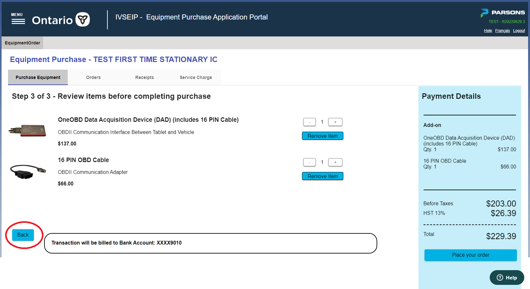This screenshot has height=289, width=530.
Task: Go back with the Back button
Action: pyautogui.click(x=23, y=235)
